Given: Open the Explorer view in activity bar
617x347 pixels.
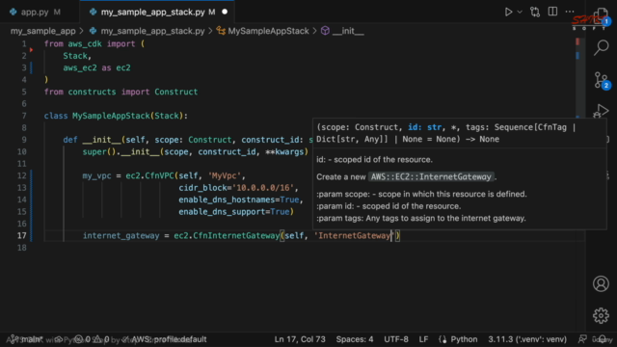Looking at the screenshot, I should click(x=601, y=15).
